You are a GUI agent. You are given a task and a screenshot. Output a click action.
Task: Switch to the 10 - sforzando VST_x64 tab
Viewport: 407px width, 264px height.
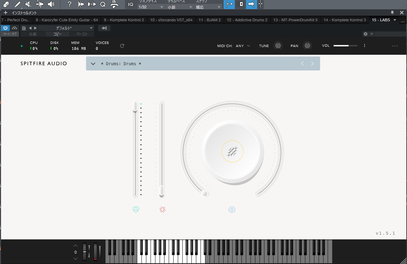[x=171, y=20]
